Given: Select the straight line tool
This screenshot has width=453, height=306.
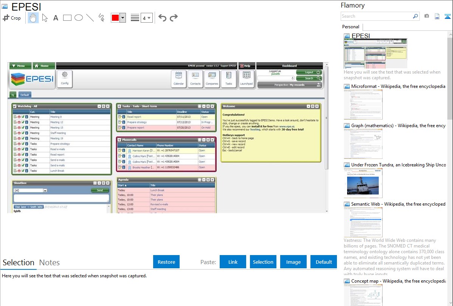Looking at the screenshot, I should [x=90, y=18].
